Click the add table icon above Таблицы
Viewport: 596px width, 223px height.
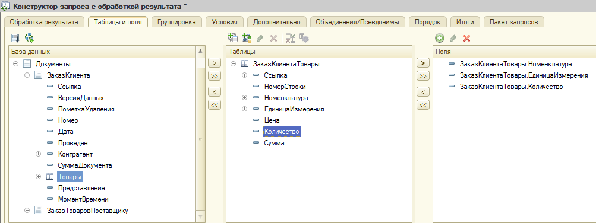(x=232, y=37)
